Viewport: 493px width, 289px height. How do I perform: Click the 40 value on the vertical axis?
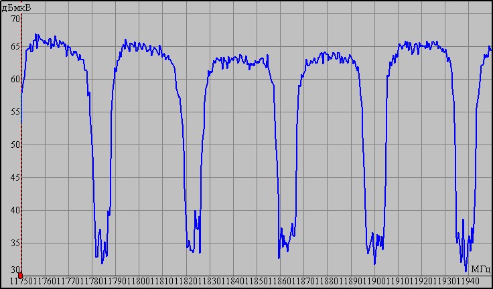tap(15, 211)
